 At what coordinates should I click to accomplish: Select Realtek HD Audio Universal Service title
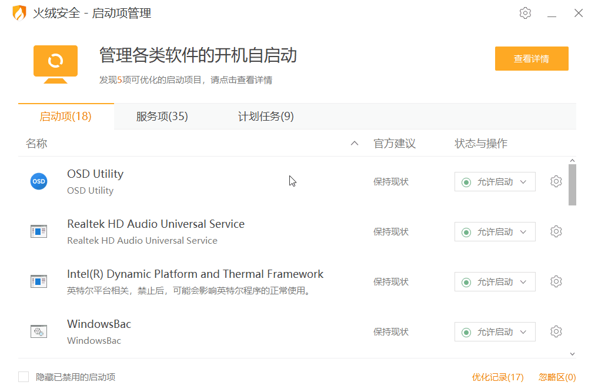(156, 224)
